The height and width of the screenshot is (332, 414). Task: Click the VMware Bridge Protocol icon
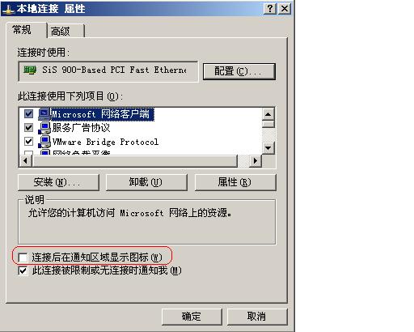tap(44, 142)
